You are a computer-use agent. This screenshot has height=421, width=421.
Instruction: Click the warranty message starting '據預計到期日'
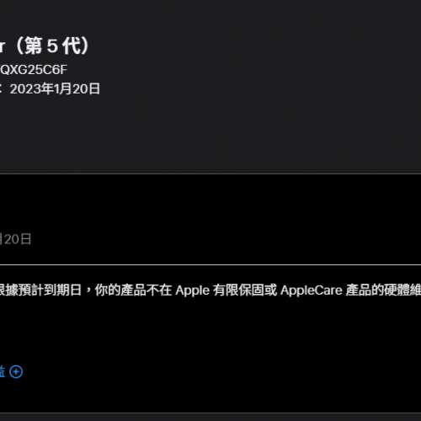tap(210, 290)
